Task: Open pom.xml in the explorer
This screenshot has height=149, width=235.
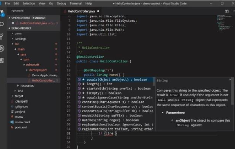Action: click(21, 127)
